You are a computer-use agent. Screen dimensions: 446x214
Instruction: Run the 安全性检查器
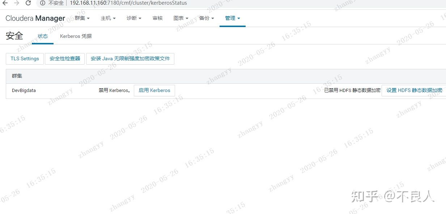tap(65, 59)
